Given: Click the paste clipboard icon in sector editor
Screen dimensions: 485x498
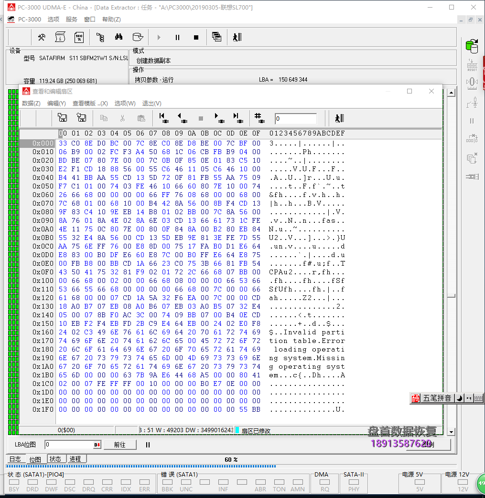Looking at the screenshot, I should tap(141, 118).
